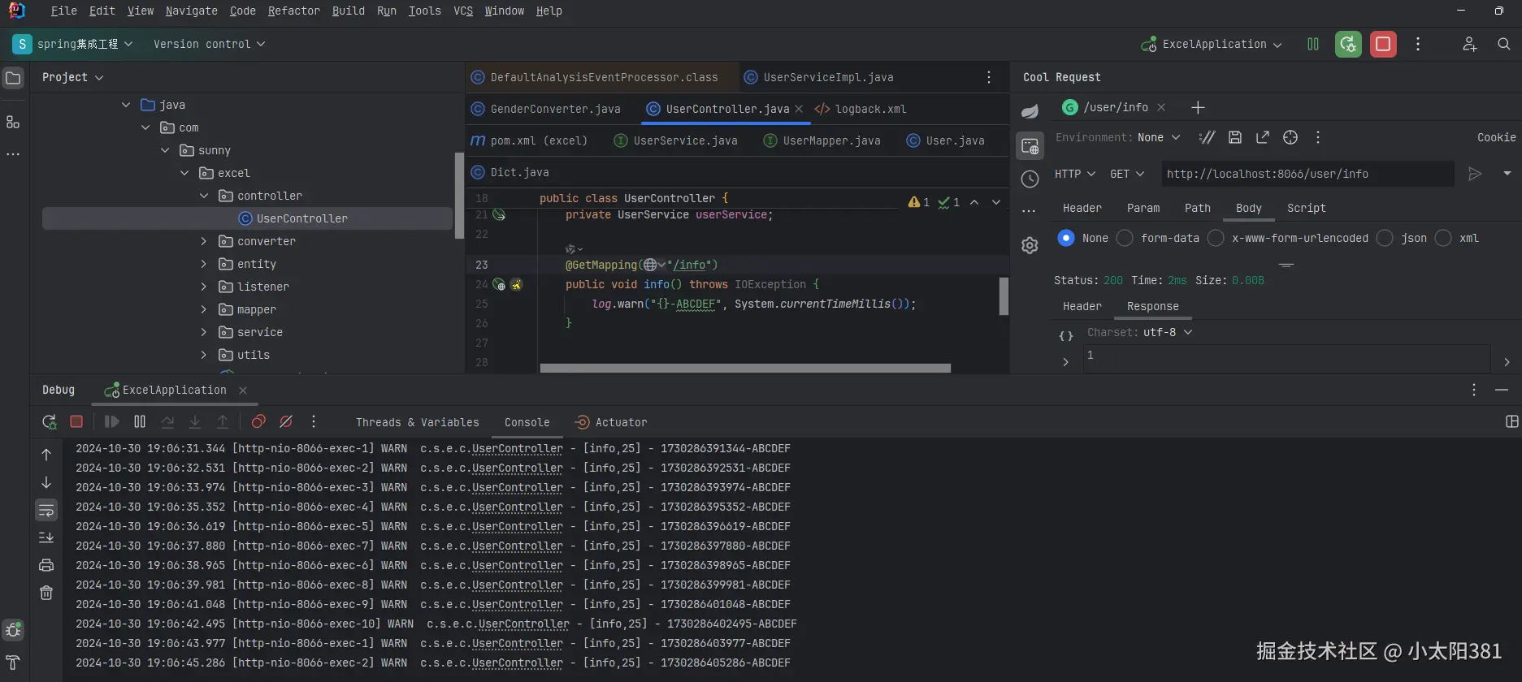
Task: Open Version control widget
Action: pyautogui.click(x=209, y=44)
